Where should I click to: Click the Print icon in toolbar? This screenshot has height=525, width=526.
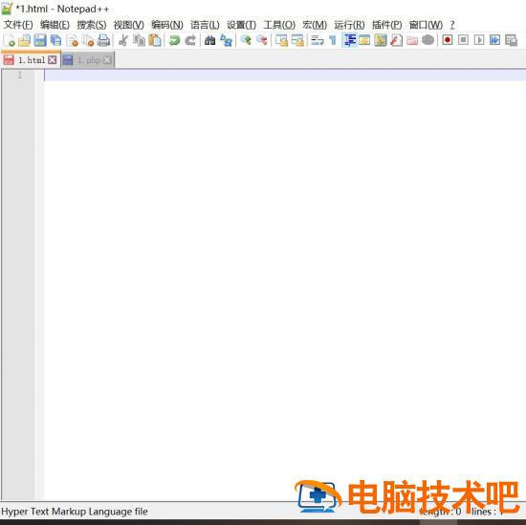[x=103, y=40]
